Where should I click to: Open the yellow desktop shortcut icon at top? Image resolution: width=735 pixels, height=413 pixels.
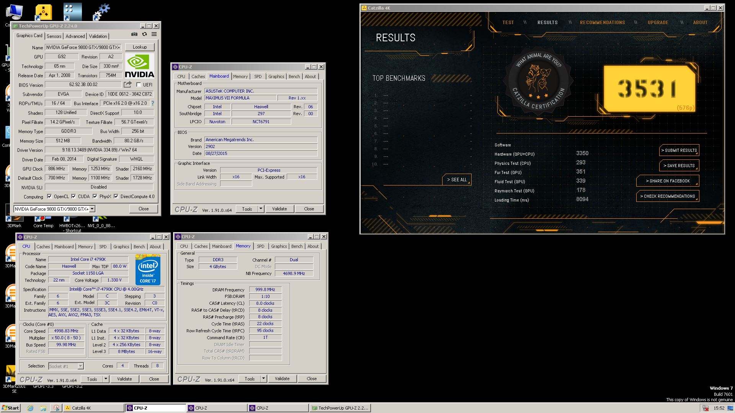coord(43,12)
